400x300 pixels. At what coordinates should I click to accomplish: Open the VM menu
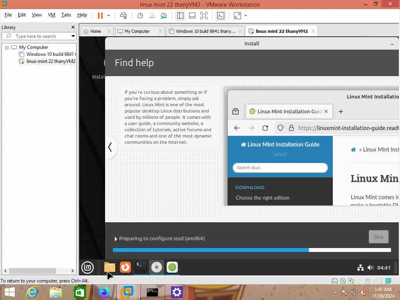(x=52, y=15)
